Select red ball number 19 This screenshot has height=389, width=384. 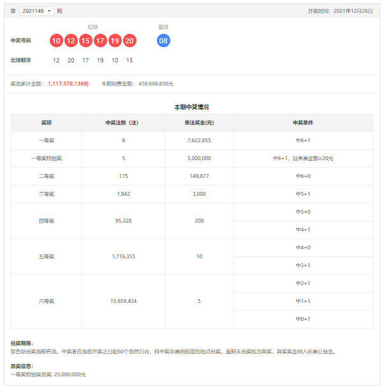(x=115, y=41)
